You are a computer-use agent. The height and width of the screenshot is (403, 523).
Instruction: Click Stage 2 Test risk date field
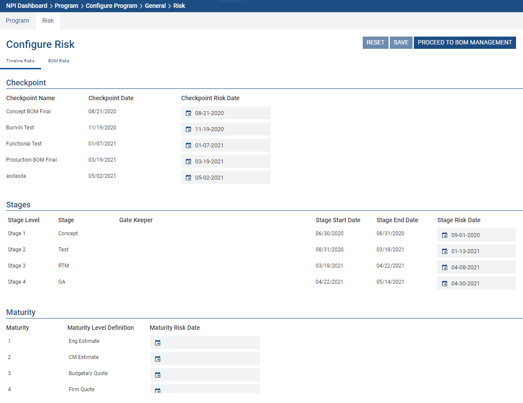(481, 251)
